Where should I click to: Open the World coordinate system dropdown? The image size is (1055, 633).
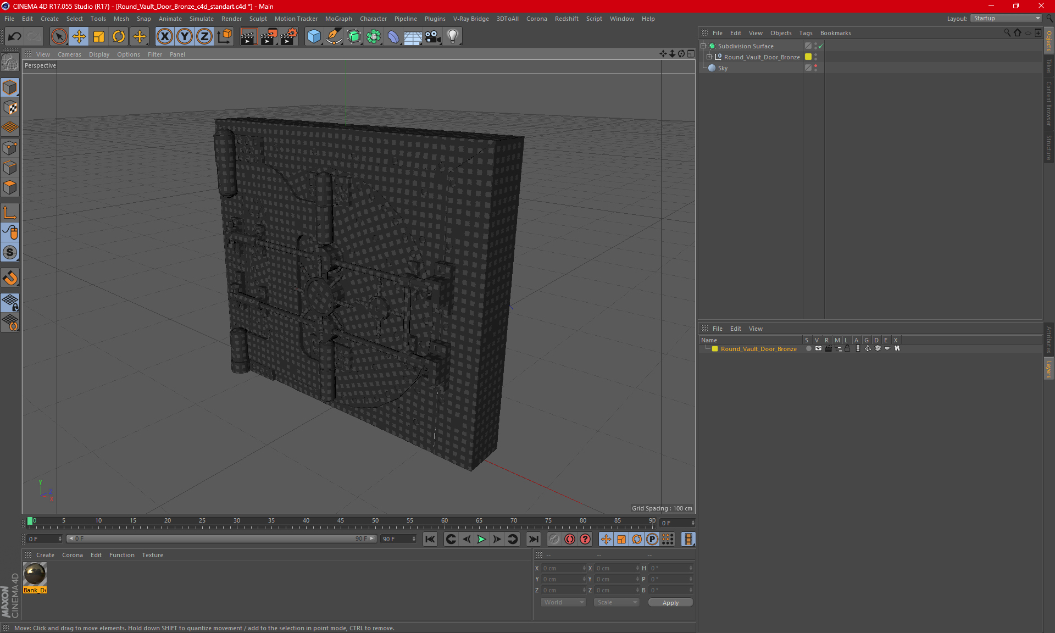point(563,602)
